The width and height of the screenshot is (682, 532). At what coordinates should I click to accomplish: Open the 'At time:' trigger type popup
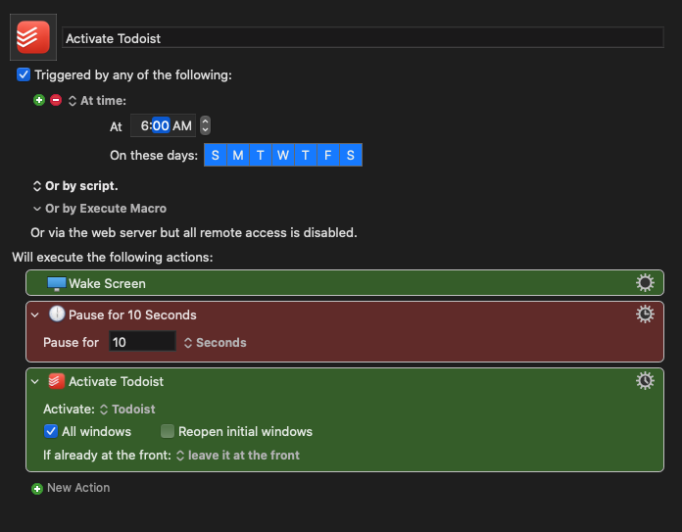[x=97, y=101]
